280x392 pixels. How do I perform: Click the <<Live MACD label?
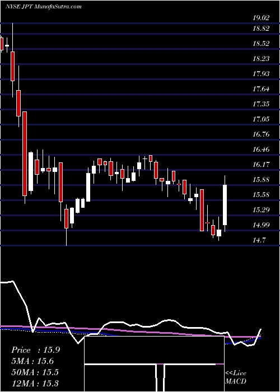(236, 377)
